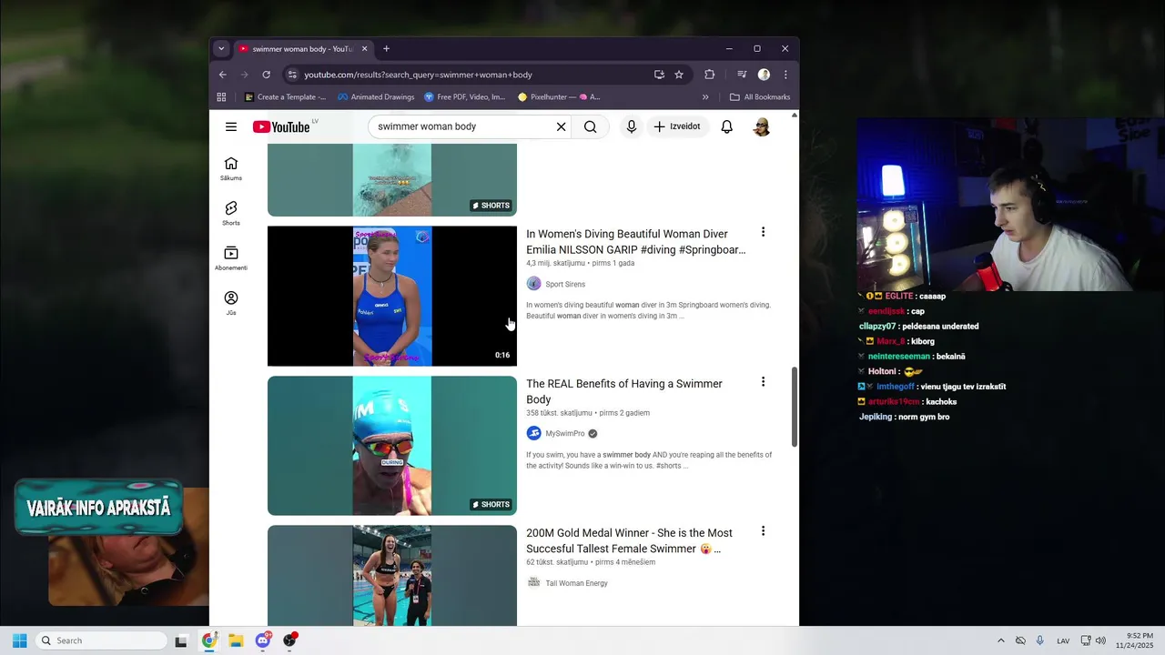Click the taskbar Search box

(x=101, y=640)
